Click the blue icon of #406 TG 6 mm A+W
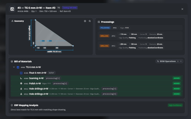 (x=18, y=67)
